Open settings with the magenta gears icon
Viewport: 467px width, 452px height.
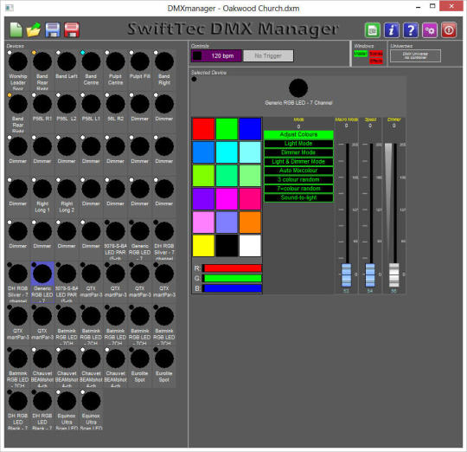(430, 30)
